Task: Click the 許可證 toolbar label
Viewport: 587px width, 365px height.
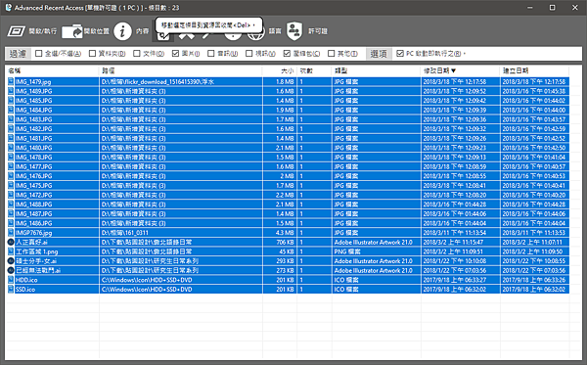Action: (318, 31)
